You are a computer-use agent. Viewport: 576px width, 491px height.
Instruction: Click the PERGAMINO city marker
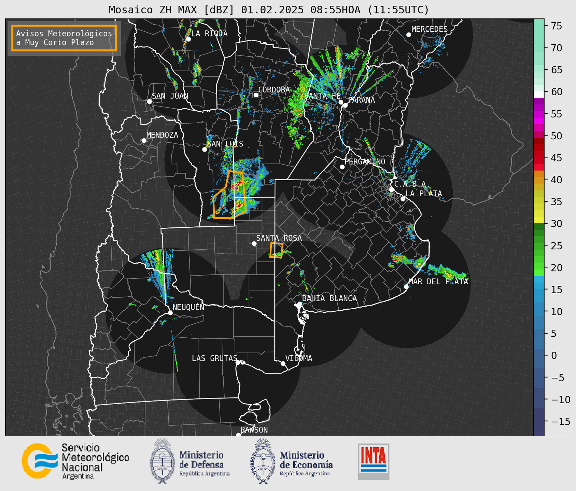point(342,167)
